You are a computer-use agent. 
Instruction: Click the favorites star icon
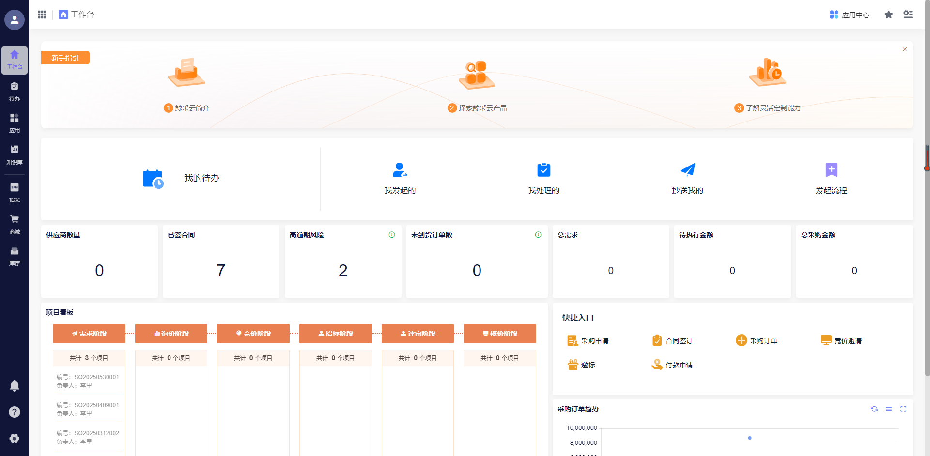[x=888, y=15]
